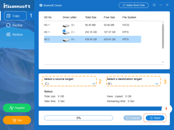Click the File System column header
This screenshot has height=130, width=174.
pyautogui.click(x=129, y=17)
